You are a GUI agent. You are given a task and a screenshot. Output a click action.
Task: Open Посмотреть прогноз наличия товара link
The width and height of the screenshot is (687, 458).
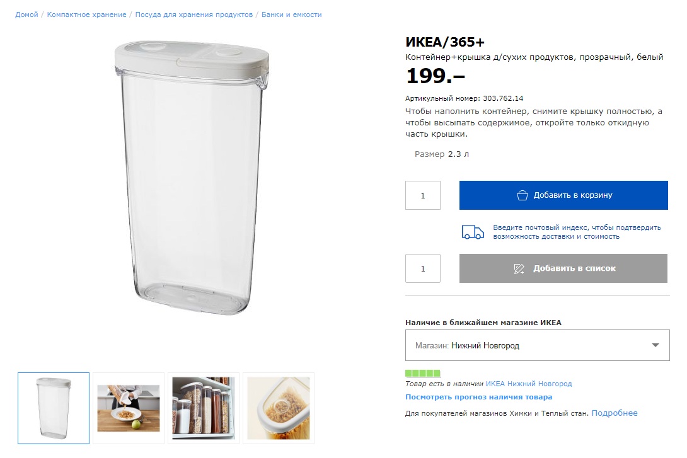pos(478,397)
